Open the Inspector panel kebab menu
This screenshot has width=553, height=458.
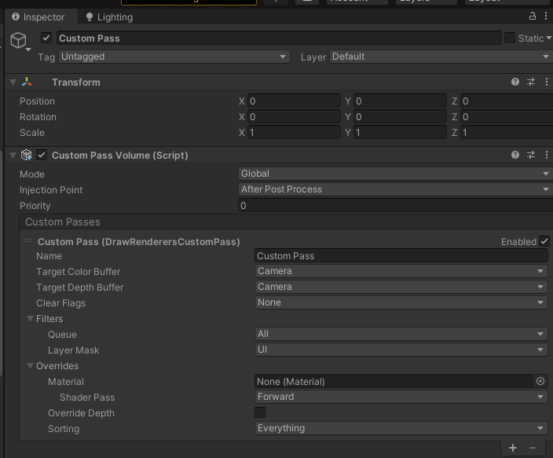pos(546,16)
